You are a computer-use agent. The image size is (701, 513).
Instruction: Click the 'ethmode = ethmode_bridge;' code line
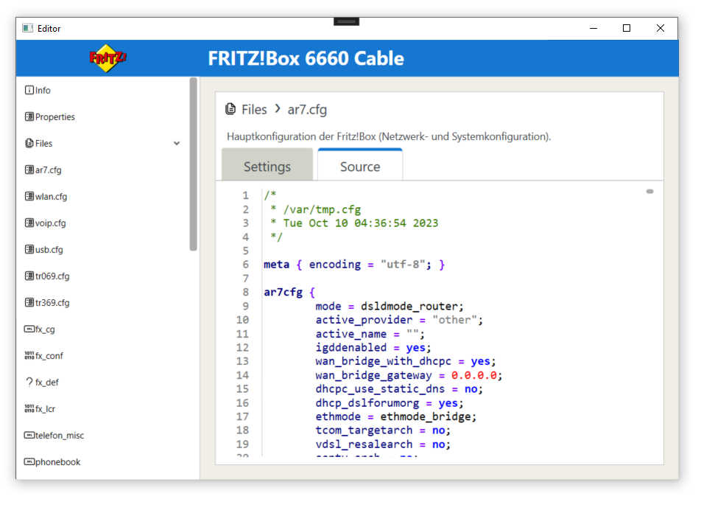pyautogui.click(x=395, y=416)
